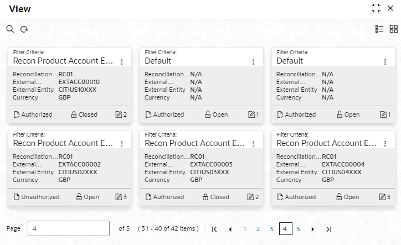Viewport: 401px width, 245px height.
Task: Click title of middle Default card
Action: [158, 61]
